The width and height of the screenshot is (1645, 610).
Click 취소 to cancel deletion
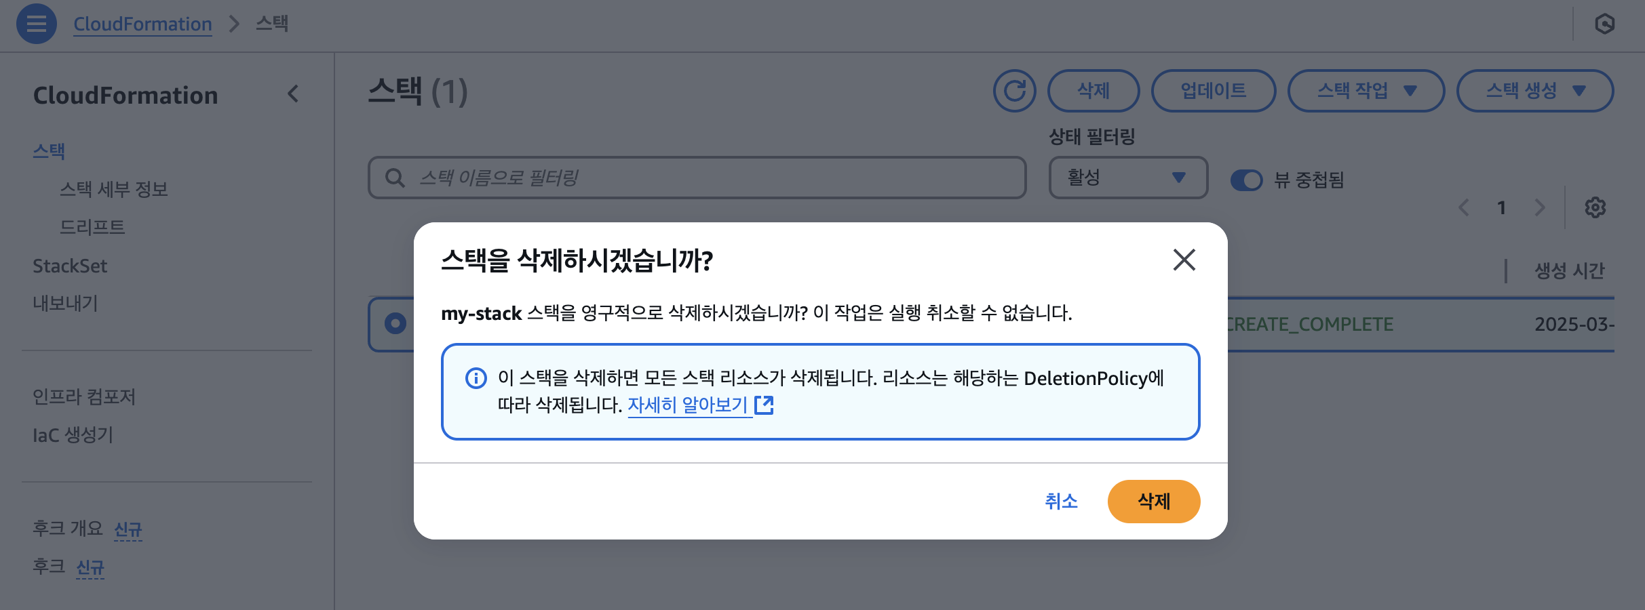tap(1061, 502)
